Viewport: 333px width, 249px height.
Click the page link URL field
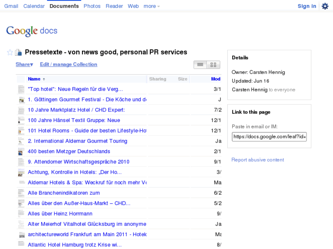[x=269, y=137]
